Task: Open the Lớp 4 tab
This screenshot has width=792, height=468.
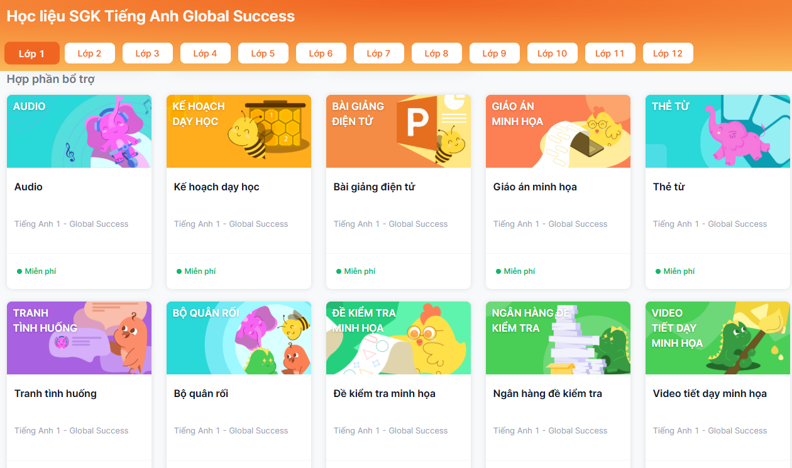Action: [206, 53]
